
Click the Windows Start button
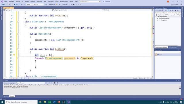pyautogui.click(x=2, y=102)
